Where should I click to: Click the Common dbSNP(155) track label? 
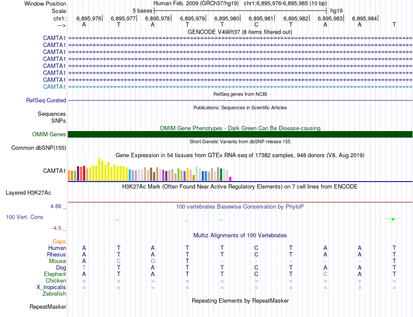pos(38,148)
